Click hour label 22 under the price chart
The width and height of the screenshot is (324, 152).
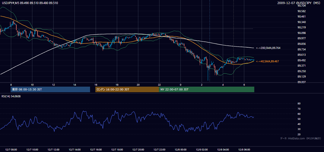coord(159,85)
